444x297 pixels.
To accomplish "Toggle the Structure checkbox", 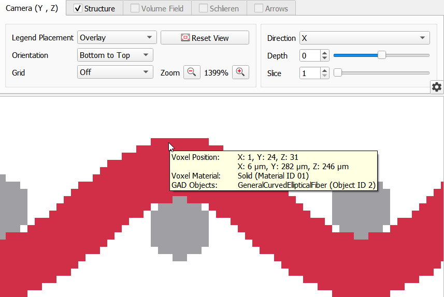I will tap(78, 8).
